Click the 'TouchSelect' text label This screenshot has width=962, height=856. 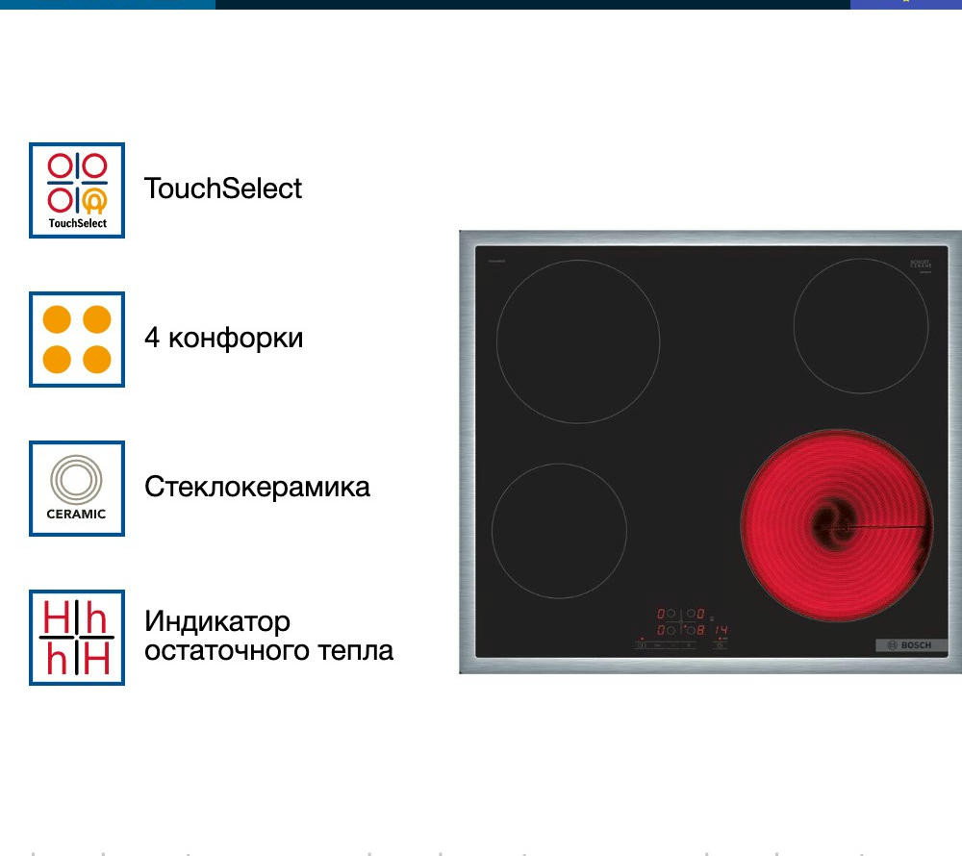coord(223,189)
